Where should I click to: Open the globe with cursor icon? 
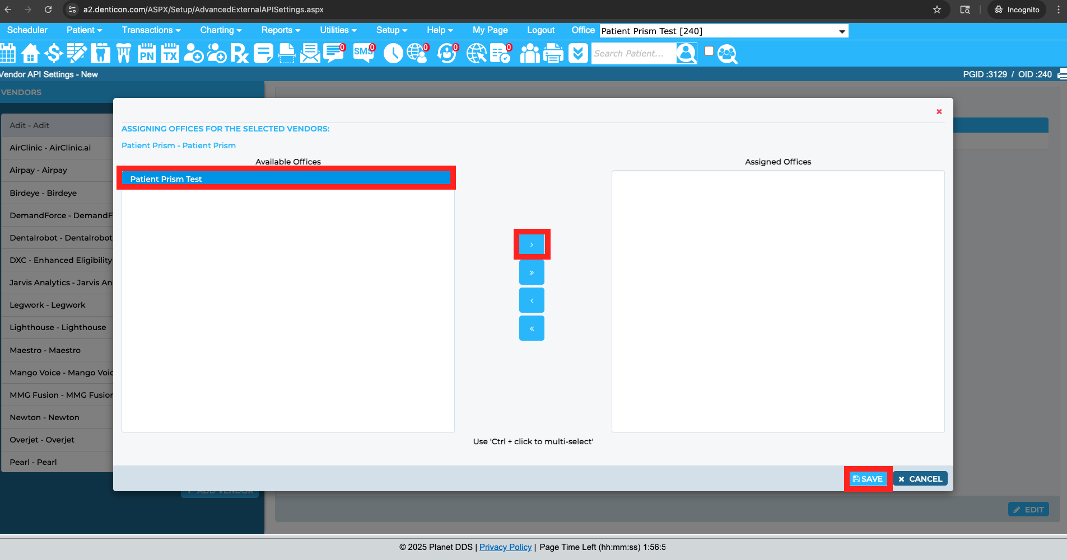pos(477,54)
